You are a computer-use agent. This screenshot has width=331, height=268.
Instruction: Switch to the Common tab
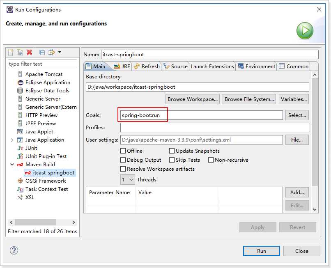[294, 66]
